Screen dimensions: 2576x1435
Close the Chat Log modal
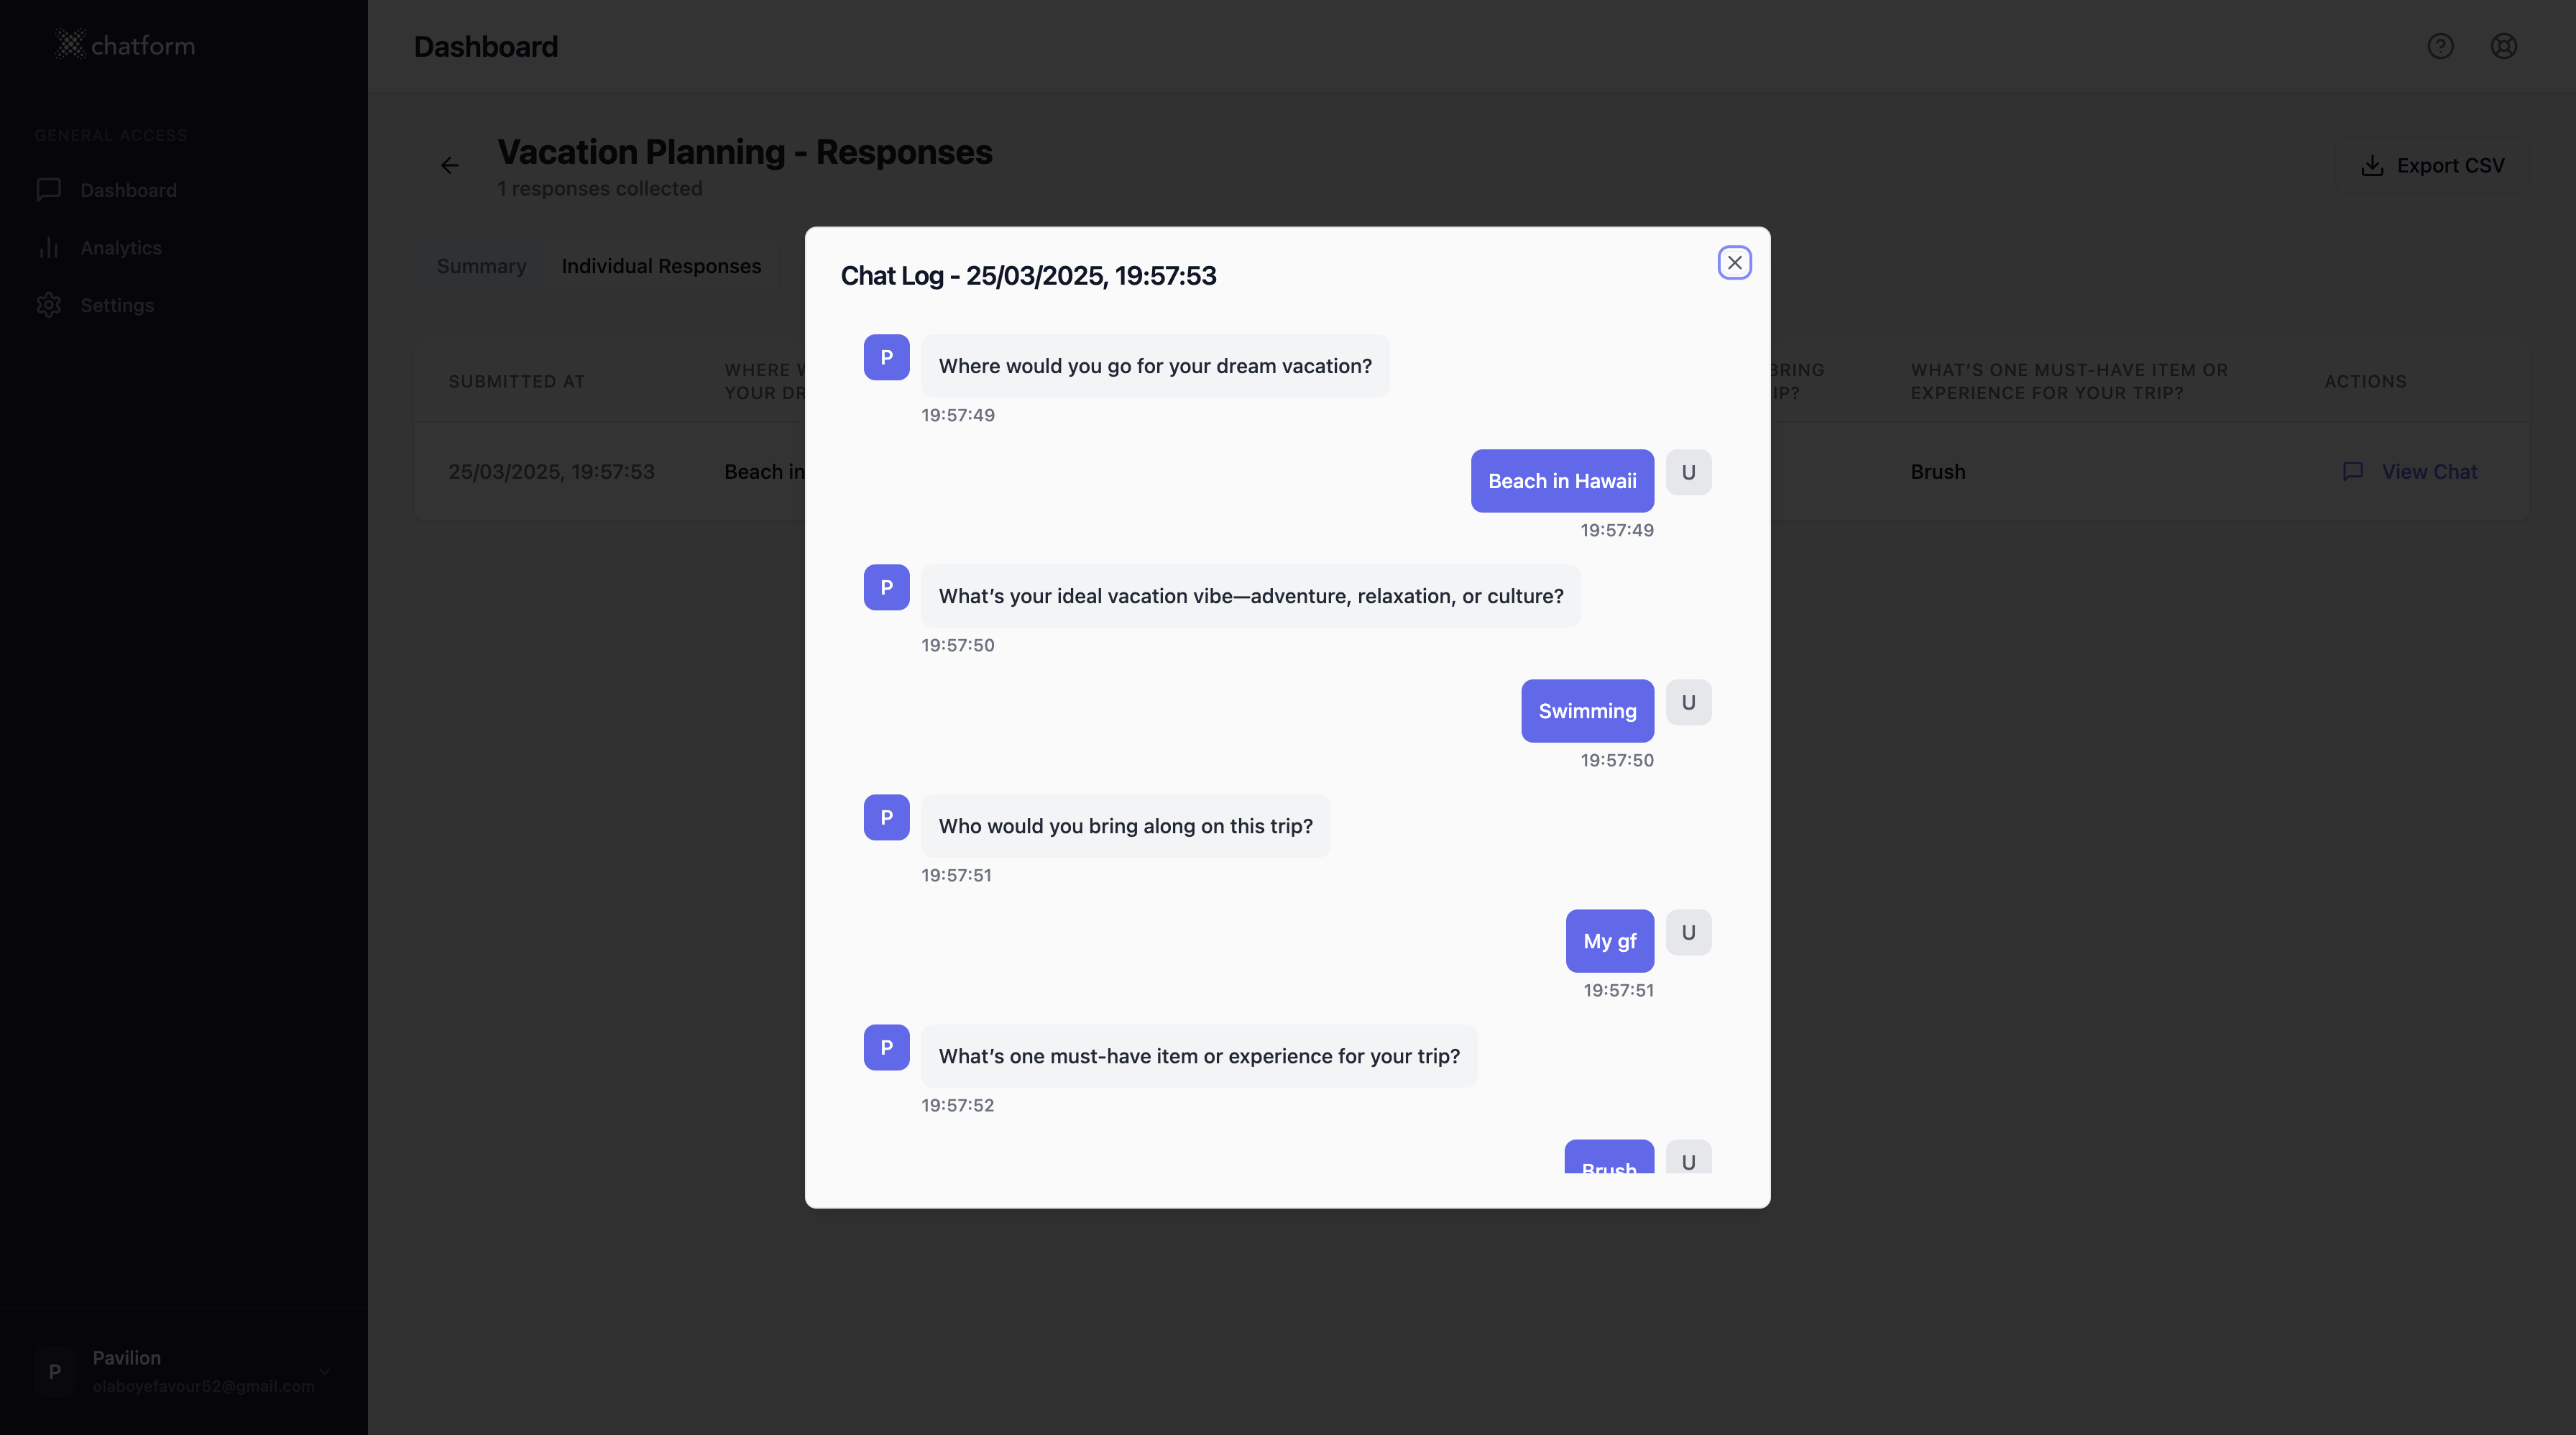click(1735, 262)
